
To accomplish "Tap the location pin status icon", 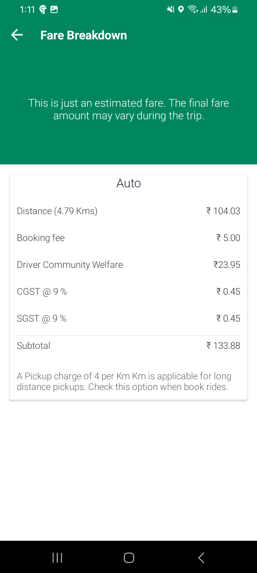I will tap(181, 10).
